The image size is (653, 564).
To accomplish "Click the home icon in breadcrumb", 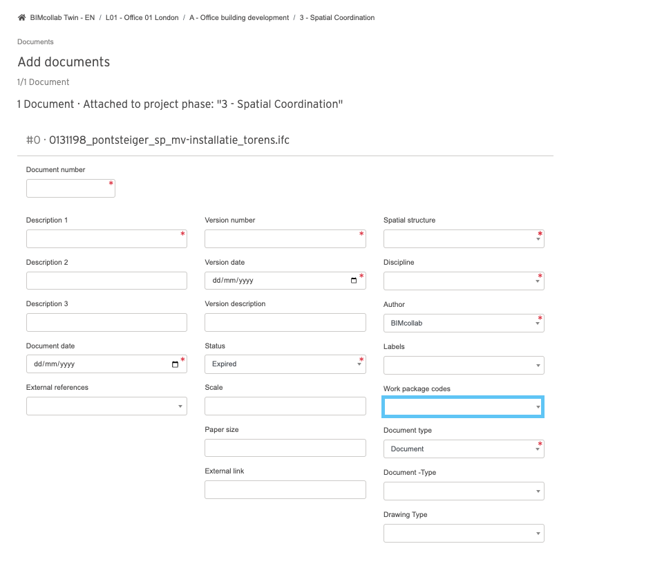I will (21, 17).
